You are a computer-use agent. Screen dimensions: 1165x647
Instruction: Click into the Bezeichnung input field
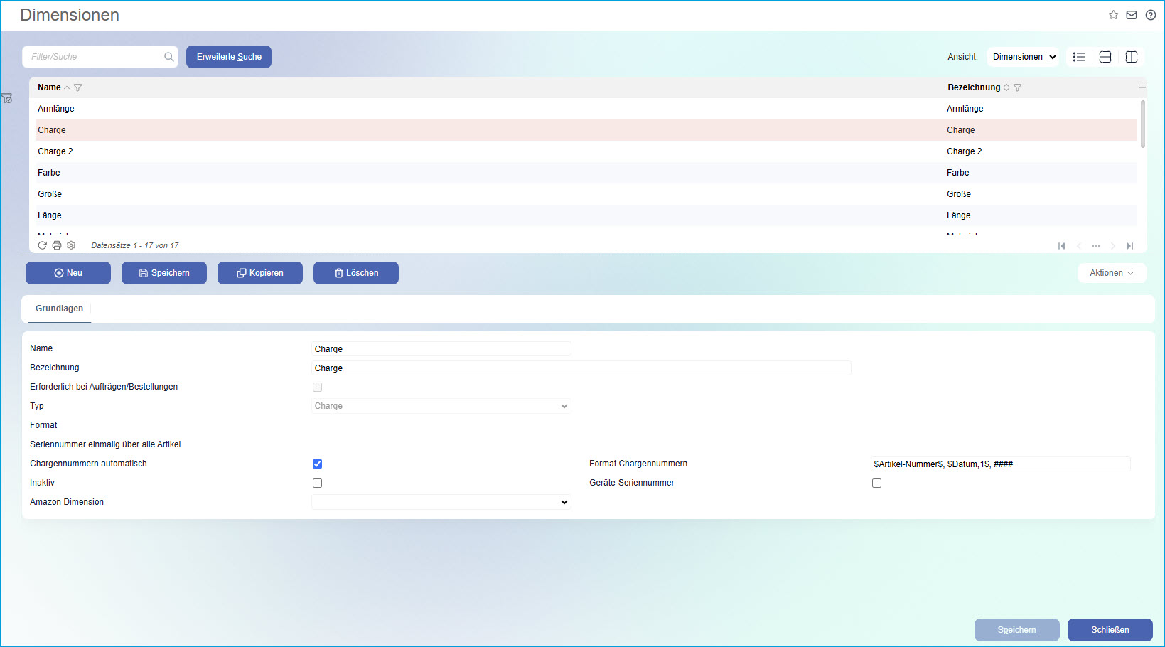(581, 368)
